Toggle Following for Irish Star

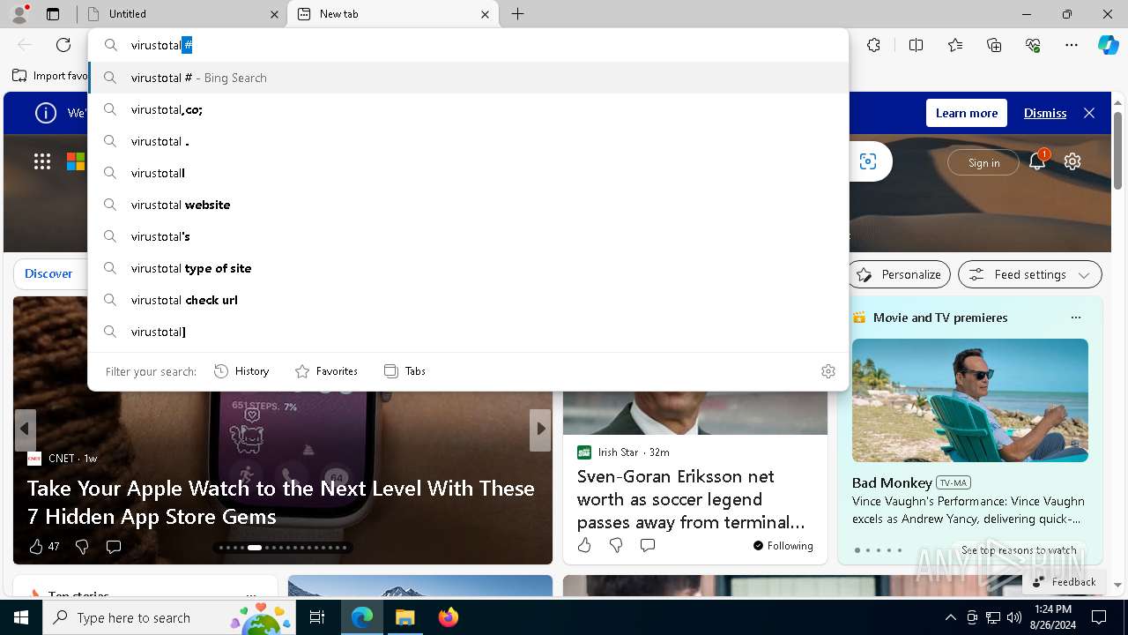(x=783, y=546)
